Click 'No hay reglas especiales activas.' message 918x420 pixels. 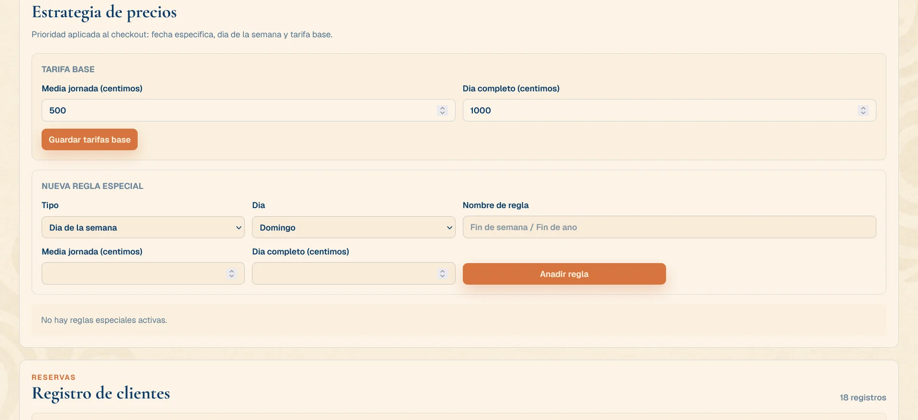pos(104,320)
